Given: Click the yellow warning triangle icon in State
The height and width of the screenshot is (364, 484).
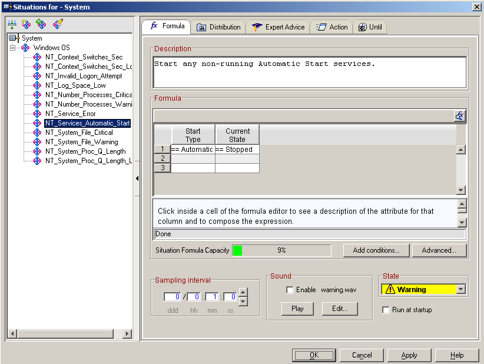Looking at the screenshot, I should click(390, 289).
